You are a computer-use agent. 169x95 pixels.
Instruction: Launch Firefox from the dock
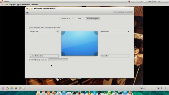click(79, 93)
